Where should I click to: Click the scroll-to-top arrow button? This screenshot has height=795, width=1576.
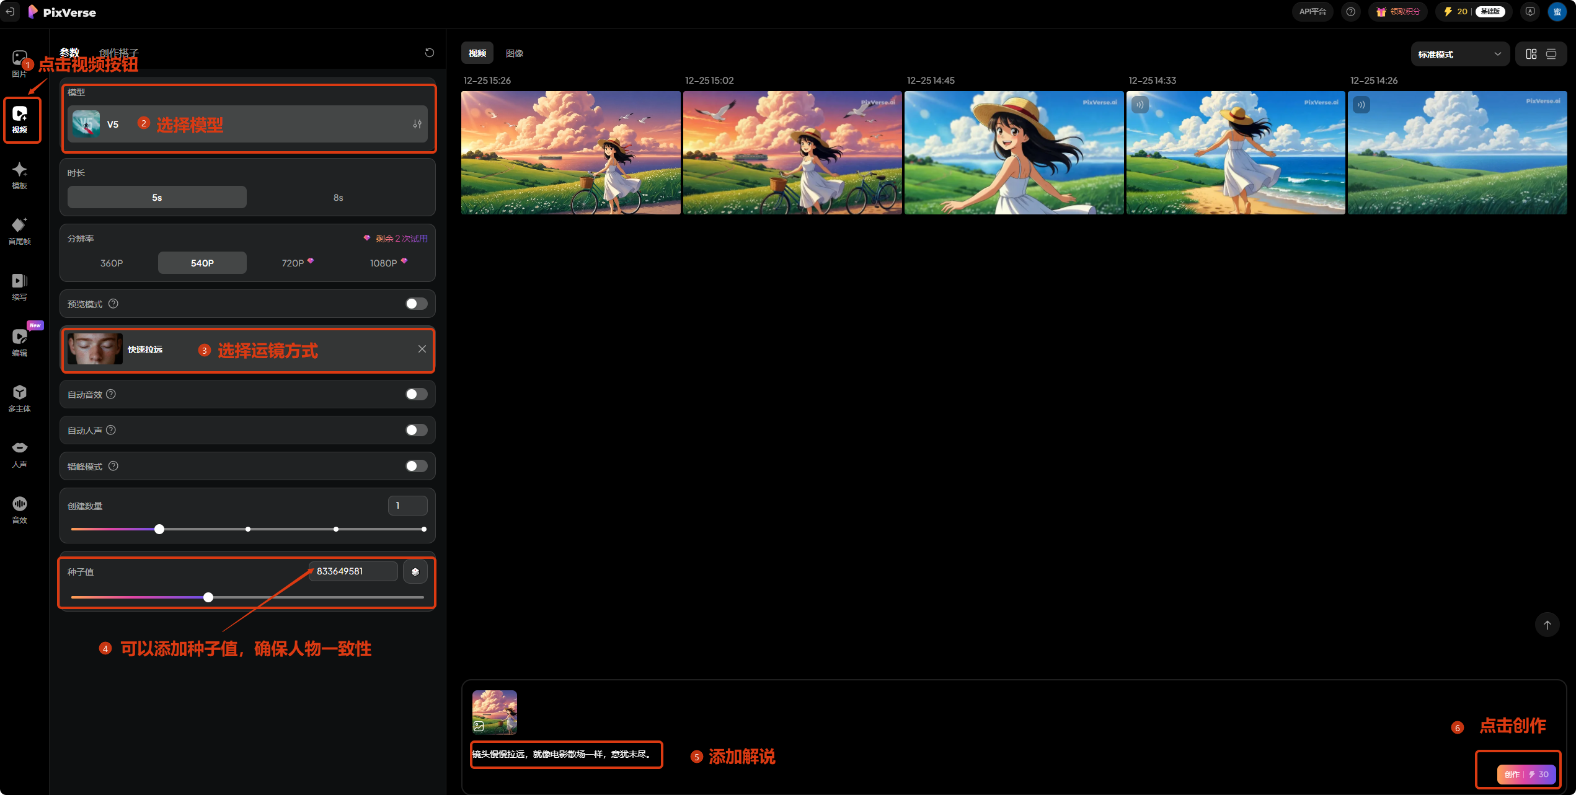pos(1547,625)
